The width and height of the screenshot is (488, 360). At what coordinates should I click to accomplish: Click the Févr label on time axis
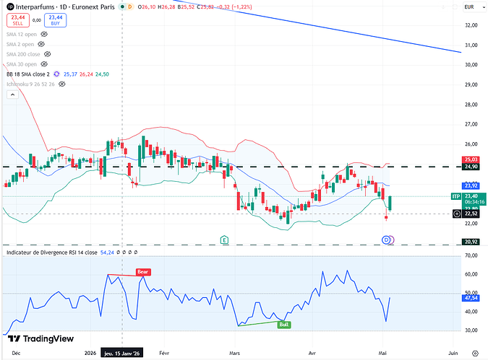tap(164, 354)
